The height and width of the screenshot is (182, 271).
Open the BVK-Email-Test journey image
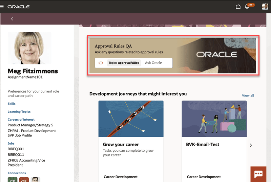(214, 119)
